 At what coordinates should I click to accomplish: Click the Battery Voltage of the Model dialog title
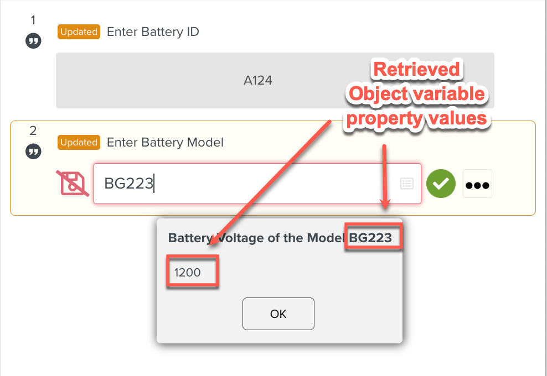(x=257, y=238)
